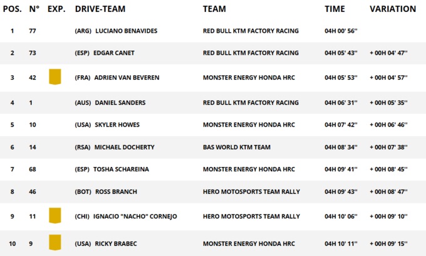Screen dimensions: 426x256
Task: Click the TEAM column header
Action: point(214,9)
